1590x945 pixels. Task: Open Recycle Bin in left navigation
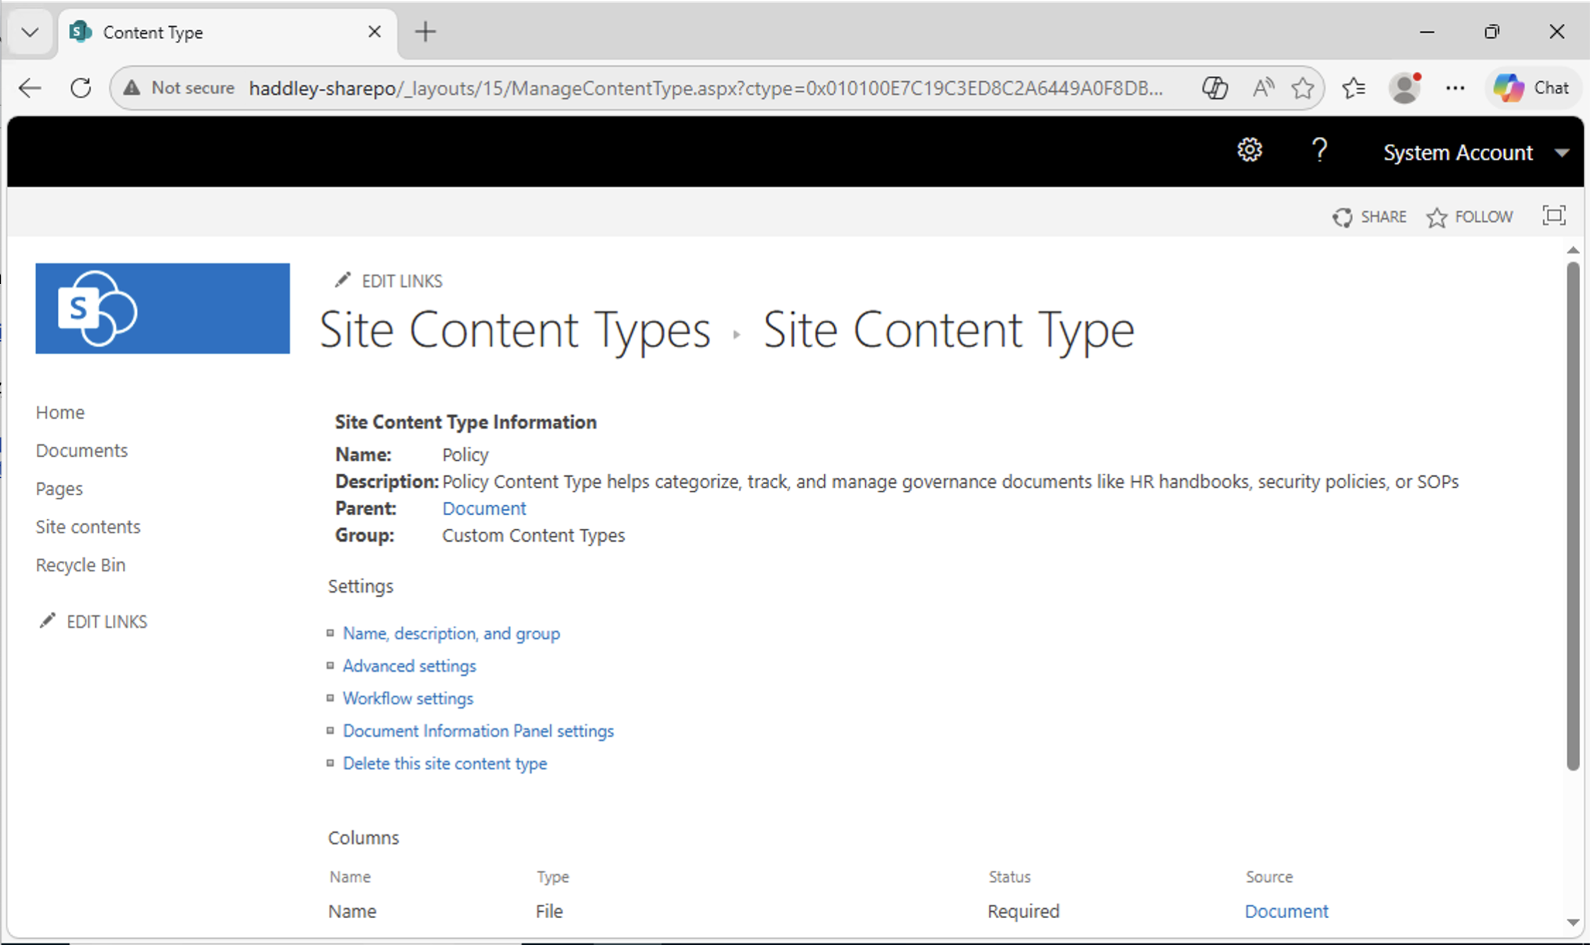pyautogui.click(x=80, y=565)
